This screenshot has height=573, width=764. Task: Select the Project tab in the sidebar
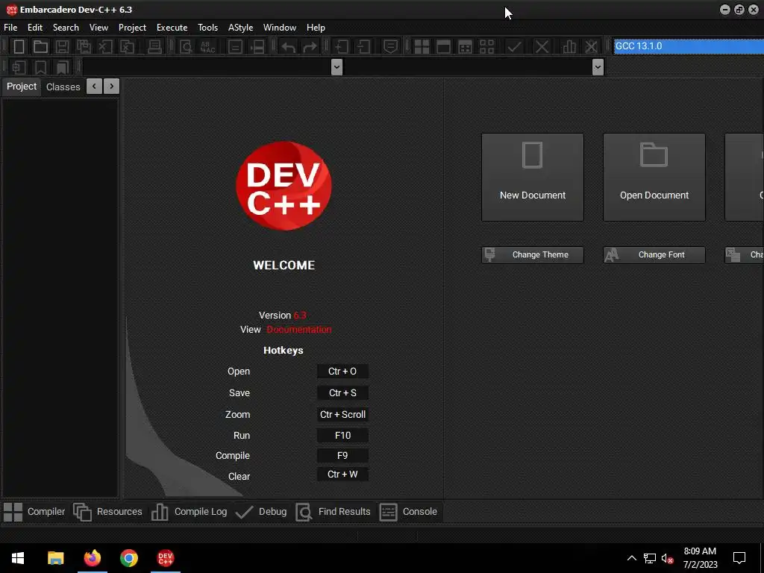tap(22, 87)
